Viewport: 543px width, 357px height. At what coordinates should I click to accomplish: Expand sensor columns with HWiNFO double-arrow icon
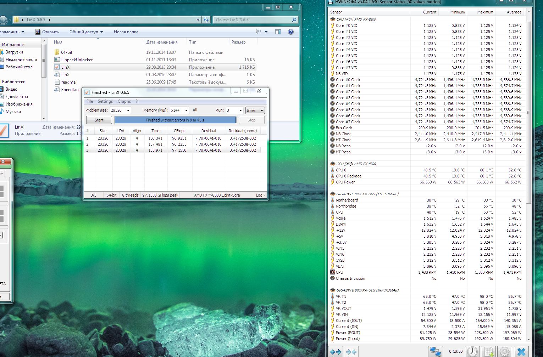coord(335,352)
